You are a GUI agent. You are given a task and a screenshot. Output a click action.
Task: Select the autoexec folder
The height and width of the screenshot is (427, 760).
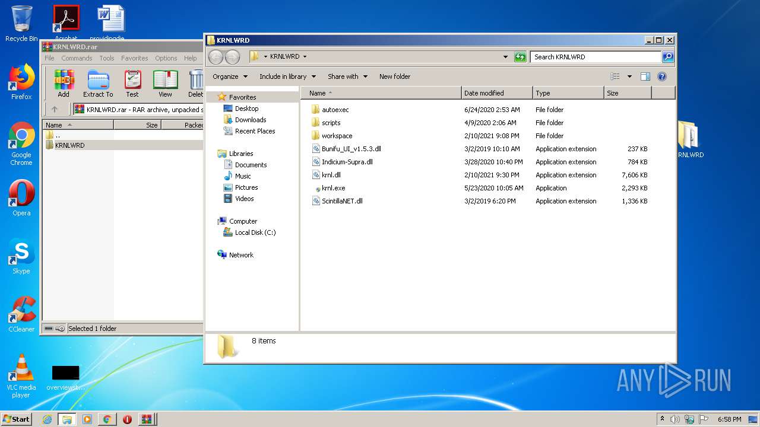335,110
